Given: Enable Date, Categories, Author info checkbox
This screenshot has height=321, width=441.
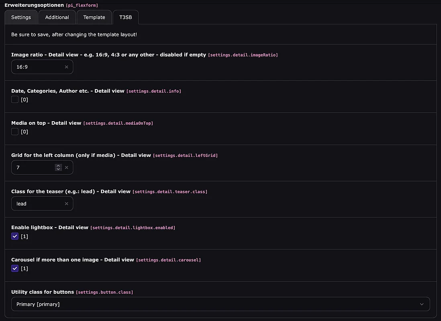Looking at the screenshot, I should [15, 100].
